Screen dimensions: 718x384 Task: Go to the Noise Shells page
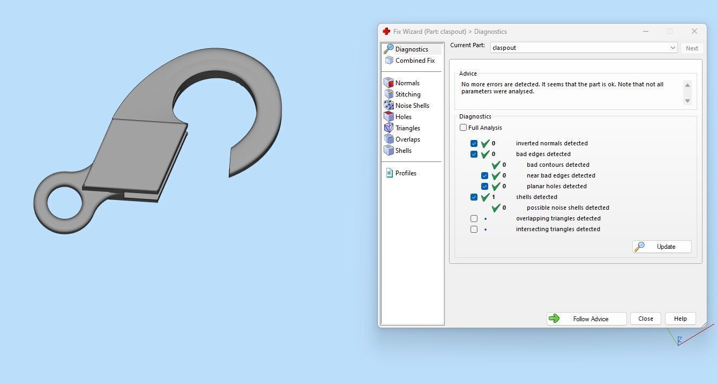pos(412,106)
